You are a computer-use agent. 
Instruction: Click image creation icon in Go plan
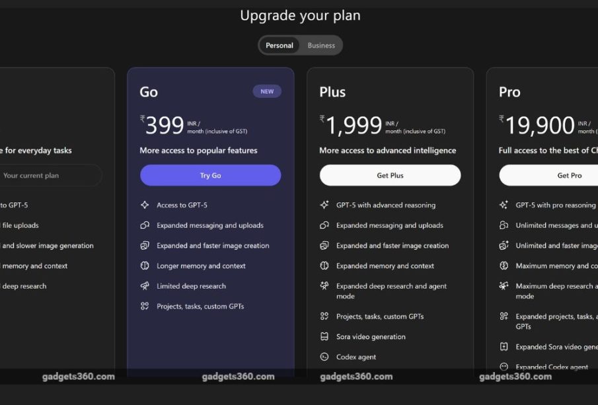click(x=145, y=245)
